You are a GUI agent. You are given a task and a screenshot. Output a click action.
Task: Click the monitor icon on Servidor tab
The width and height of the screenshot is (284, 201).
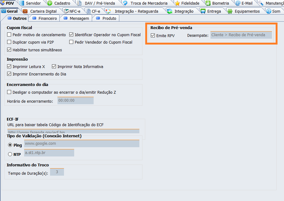[22, 3]
